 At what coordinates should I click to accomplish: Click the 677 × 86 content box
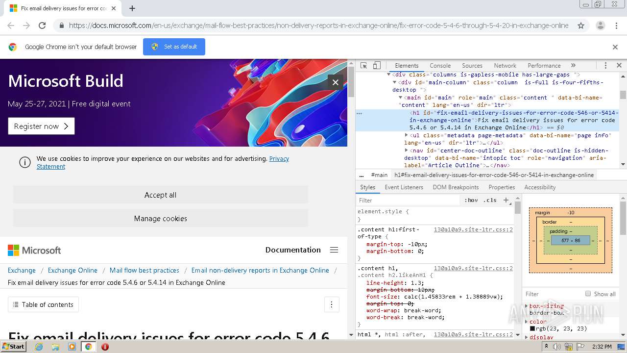coord(571,240)
